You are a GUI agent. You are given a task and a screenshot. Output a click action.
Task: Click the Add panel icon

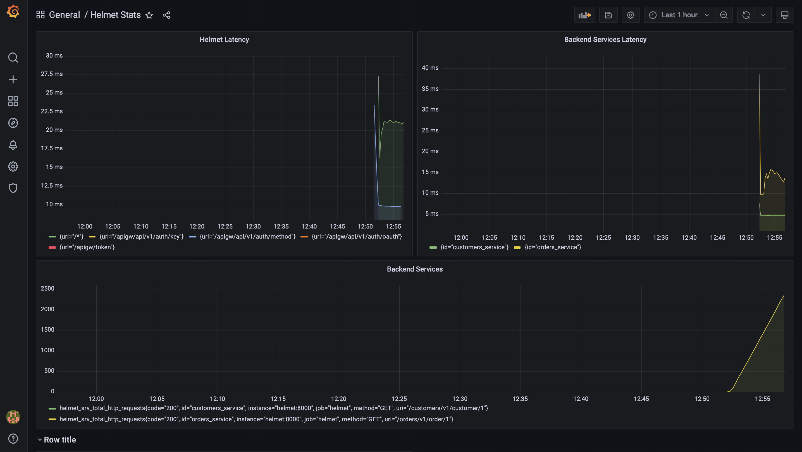[584, 15]
